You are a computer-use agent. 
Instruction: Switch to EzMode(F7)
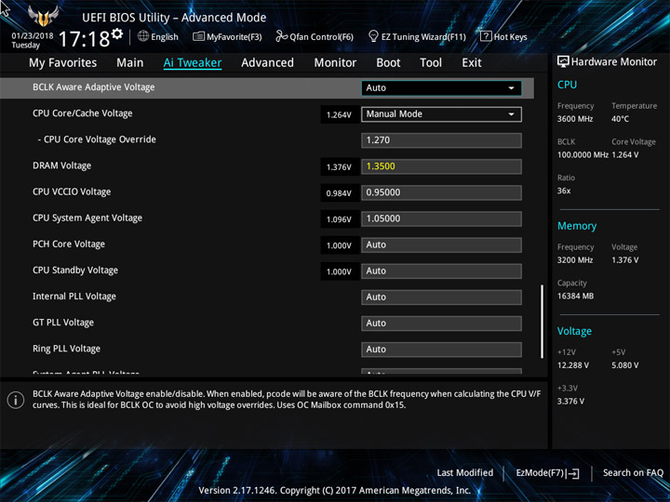pyautogui.click(x=547, y=473)
